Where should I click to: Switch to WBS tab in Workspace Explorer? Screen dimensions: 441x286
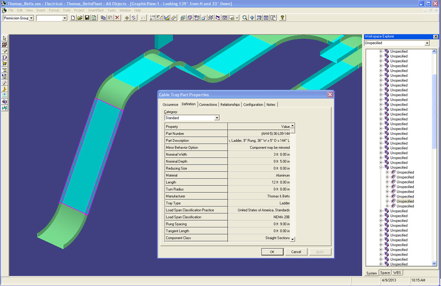(397, 273)
